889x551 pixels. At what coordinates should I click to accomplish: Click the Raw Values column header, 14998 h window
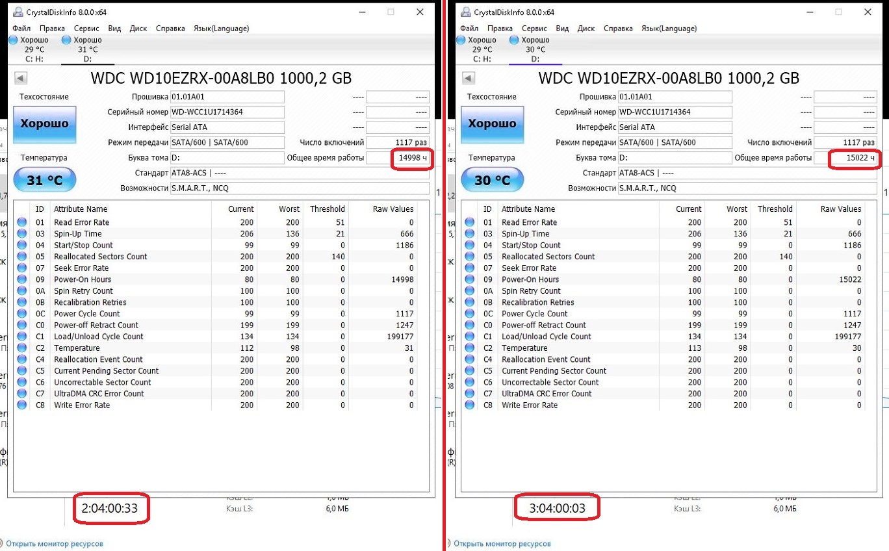(x=393, y=209)
